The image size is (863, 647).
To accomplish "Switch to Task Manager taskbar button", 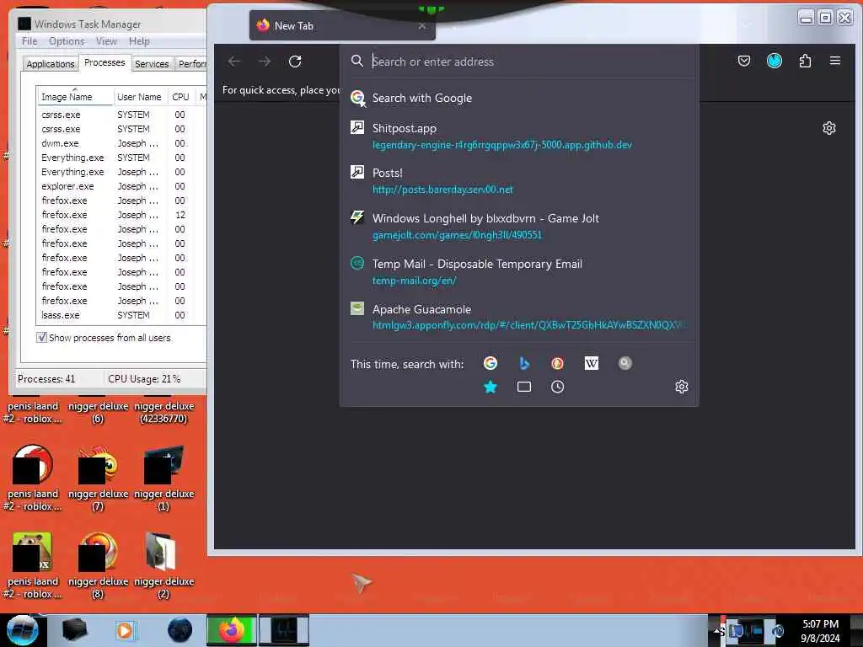I will 284,630.
